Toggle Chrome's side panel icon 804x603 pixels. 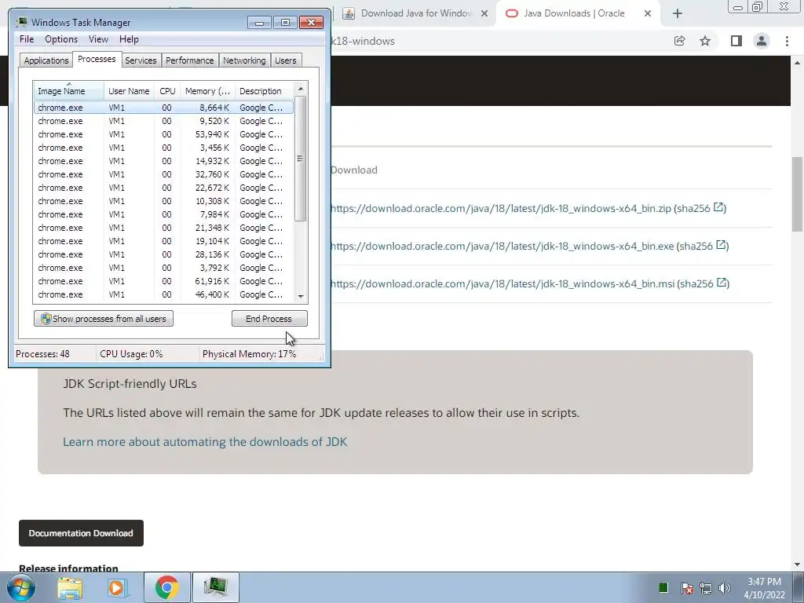[736, 41]
